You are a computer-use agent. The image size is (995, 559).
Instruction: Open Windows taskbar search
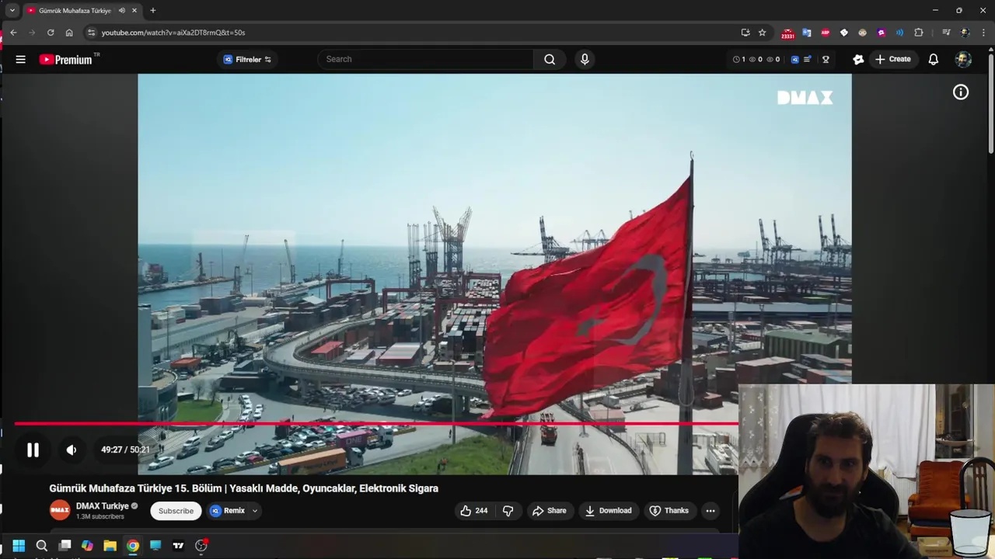[x=42, y=546]
